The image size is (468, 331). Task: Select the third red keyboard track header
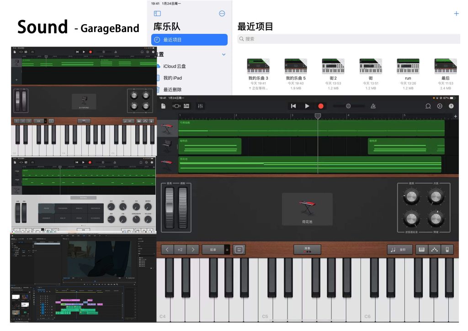click(167, 164)
